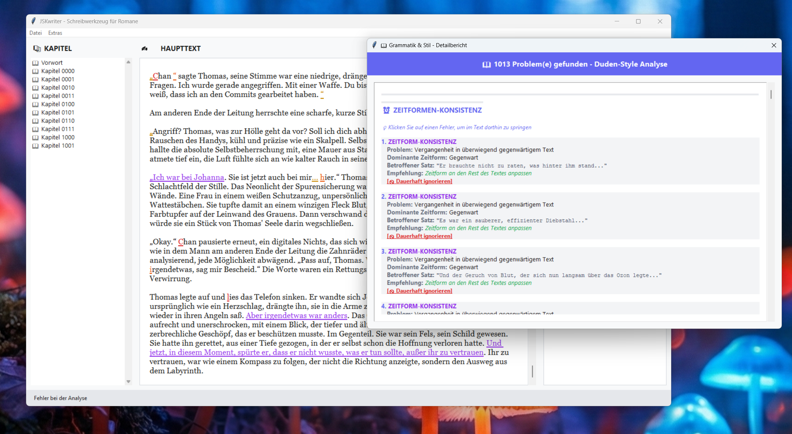Click the HAUPTTEXT typewriter icon
This screenshot has width=792, height=434.
click(144, 49)
